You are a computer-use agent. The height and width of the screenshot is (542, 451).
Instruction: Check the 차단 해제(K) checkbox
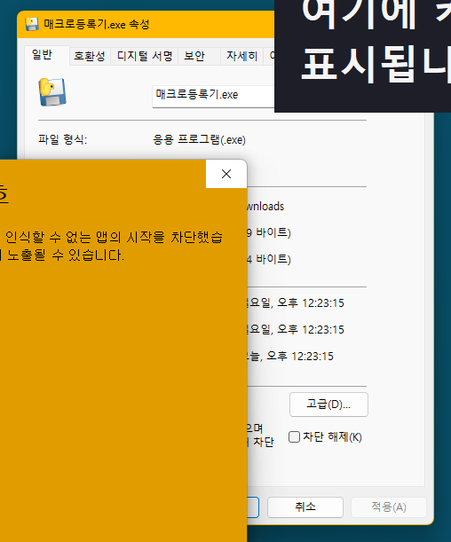click(x=294, y=437)
